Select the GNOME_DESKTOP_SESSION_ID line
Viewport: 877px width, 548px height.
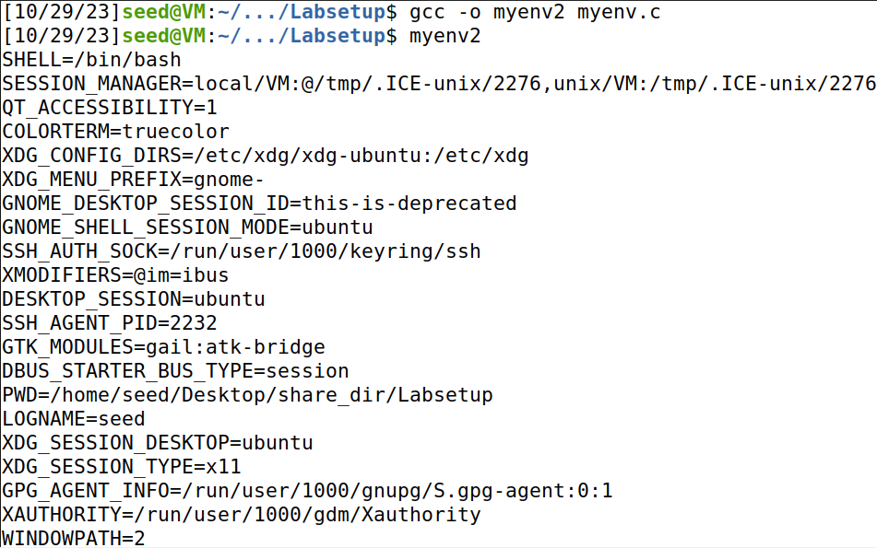point(259,204)
